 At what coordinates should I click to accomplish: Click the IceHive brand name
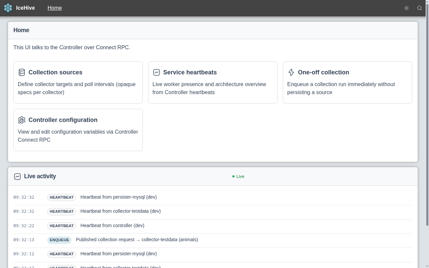click(25, 8)
